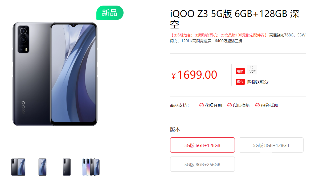Click the ¥1699.00 price
The image size is (315, 177).
tap(194, 75)
